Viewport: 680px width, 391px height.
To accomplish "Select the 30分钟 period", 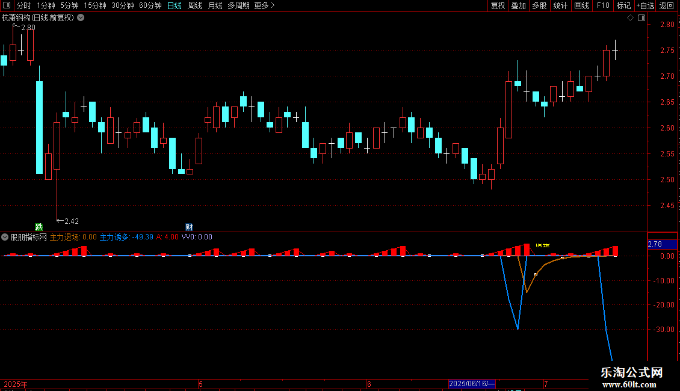I will pyautogui.click(x=122, y=5).
